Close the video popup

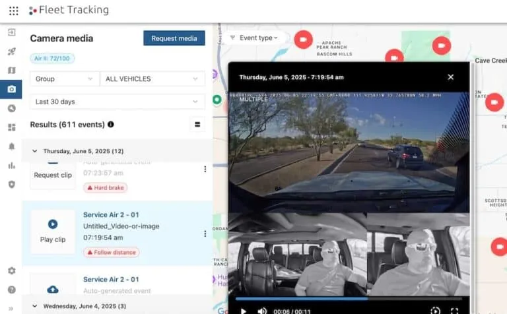pos(450,77)
